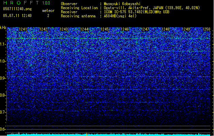This screenshot has width=214, height=136.
Task: Click the 1250 time marker
Action: point(206,29)
